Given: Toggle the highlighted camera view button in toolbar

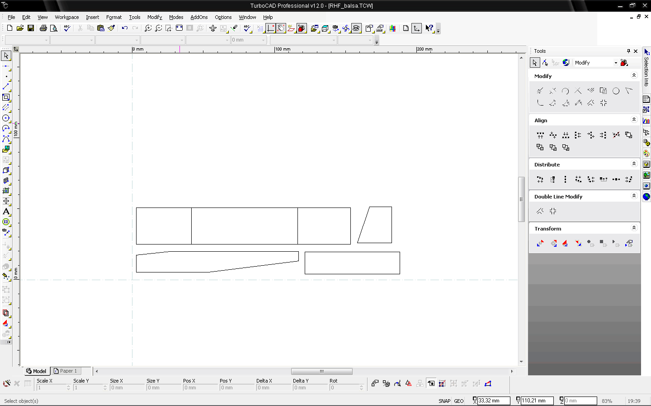Looking at the screenshot, I should (356, 28).
